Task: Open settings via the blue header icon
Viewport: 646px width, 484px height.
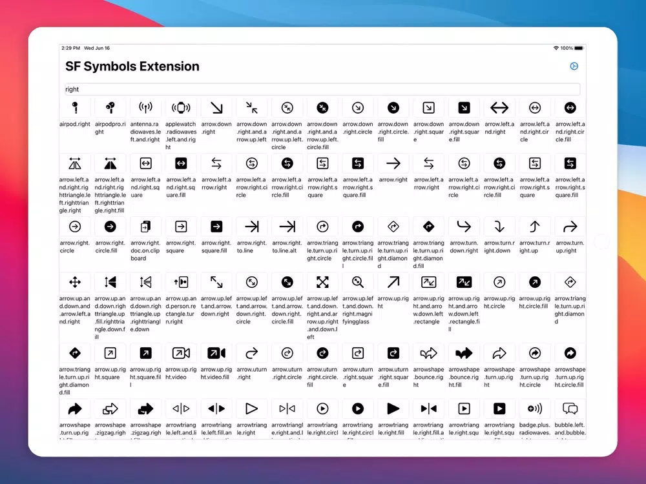Action: (x=574, y=66)
